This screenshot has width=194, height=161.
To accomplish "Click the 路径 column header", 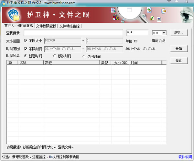I will [x=71, y=63].
